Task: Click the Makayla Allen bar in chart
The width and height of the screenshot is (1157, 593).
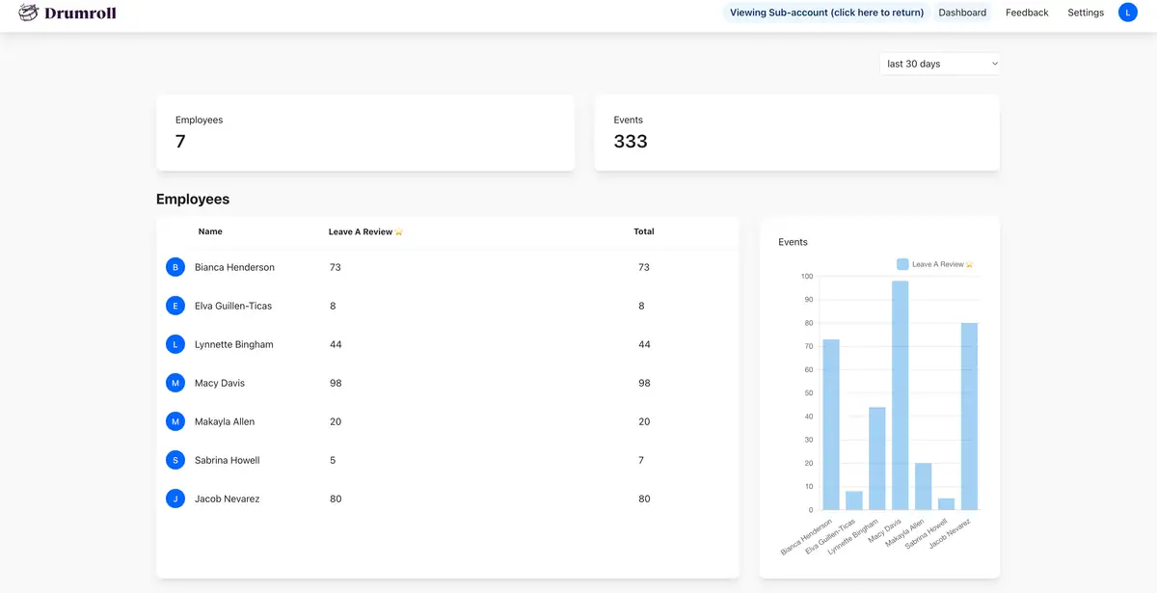Action: tap(923, 486)
